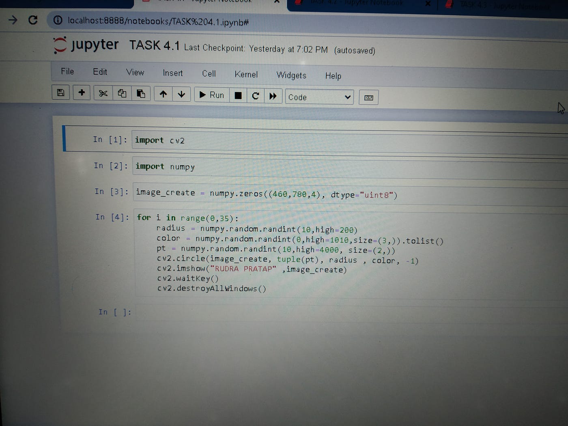Reload the page using the browser refresh button
Viewport: 568px width, 426px height.
point(33,21)
